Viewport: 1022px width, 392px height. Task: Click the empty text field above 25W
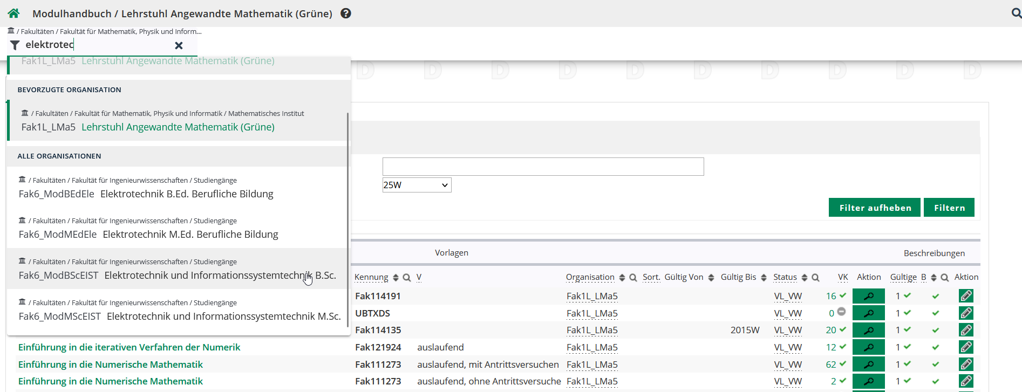pyautogui.click(x=543, y=167)
